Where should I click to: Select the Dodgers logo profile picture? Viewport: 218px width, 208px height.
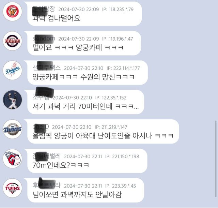click(12, 70)
